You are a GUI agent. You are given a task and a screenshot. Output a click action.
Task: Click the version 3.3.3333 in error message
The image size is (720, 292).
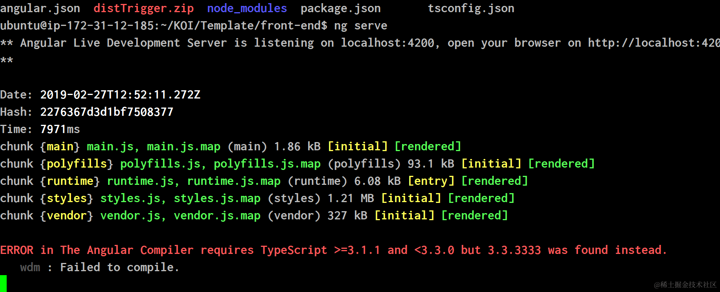pyautogui.click(x=514, y=250)
